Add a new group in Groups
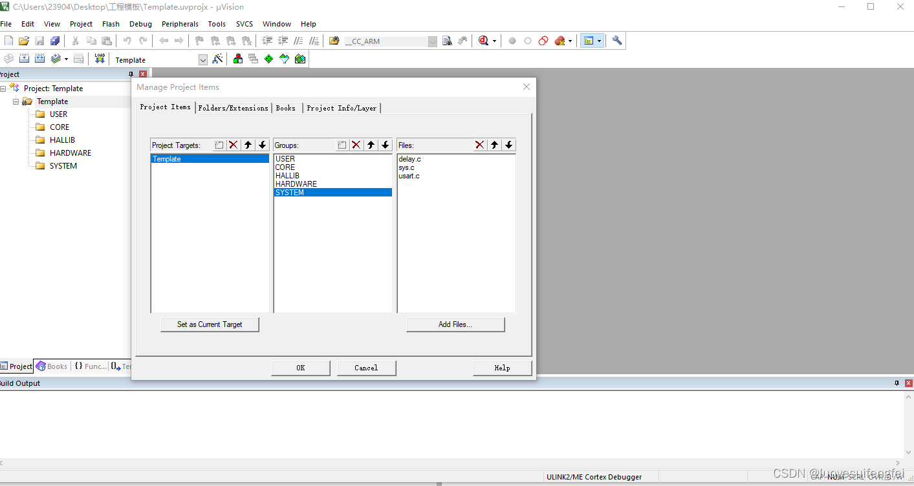This screenshot has width=914, height=486. (x=342, y=145)
